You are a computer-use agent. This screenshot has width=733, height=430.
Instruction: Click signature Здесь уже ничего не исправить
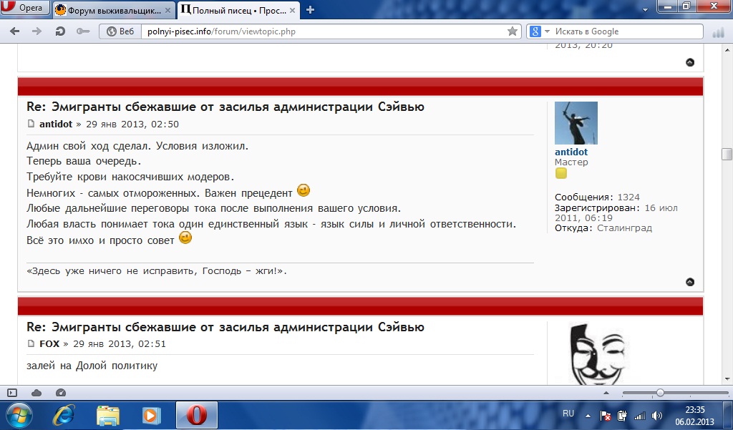[x=157, y=271]
